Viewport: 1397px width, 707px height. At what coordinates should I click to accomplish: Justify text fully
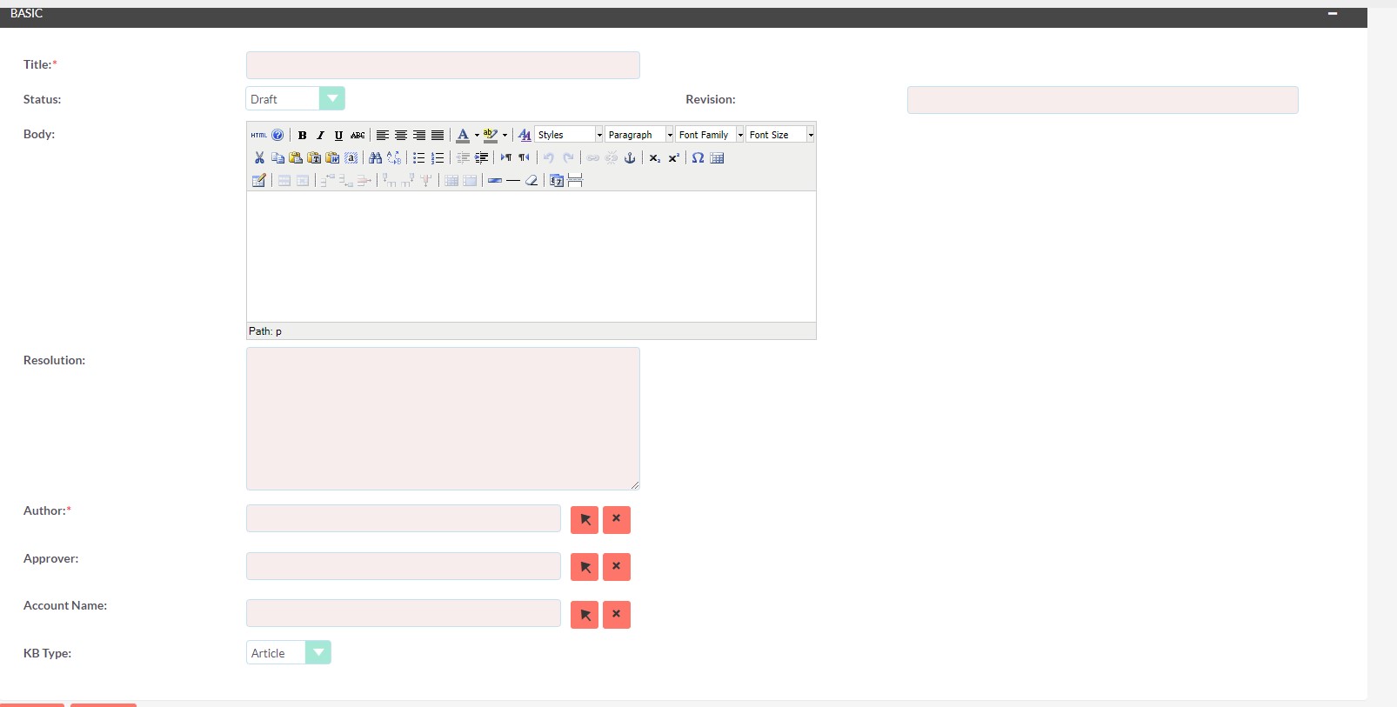click(438, 135)
